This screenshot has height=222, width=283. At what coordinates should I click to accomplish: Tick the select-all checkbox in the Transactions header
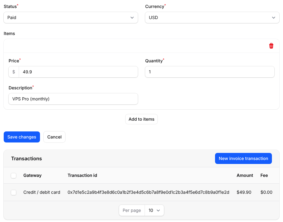coord(14,176)
